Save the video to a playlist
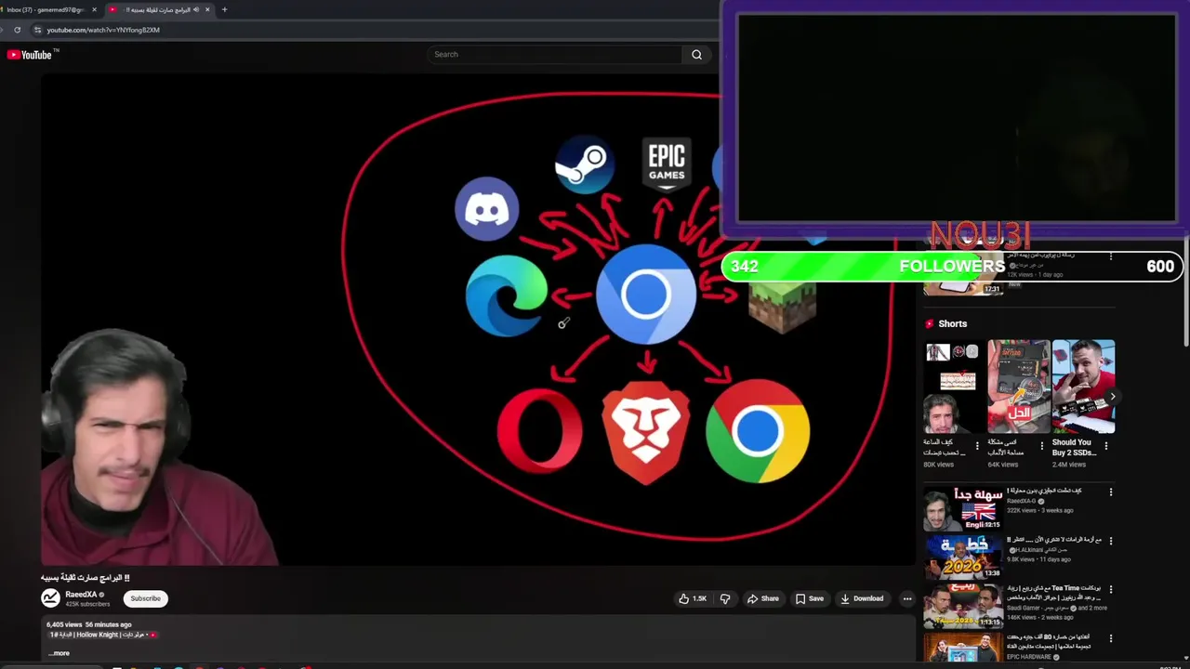This screenshot has height=669, width=1190. point(809,598)
